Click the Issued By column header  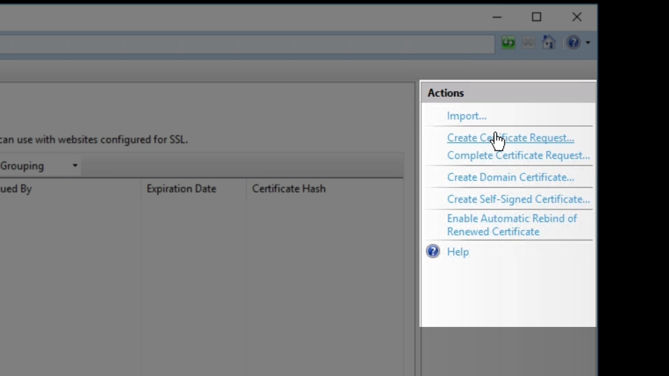[x=16, y=189]
